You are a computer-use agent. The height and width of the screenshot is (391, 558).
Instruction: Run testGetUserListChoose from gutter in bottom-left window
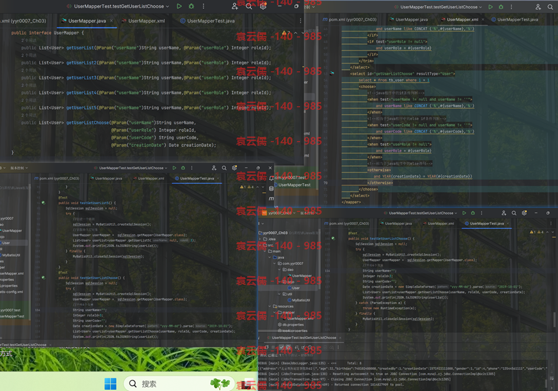point(43,278)
